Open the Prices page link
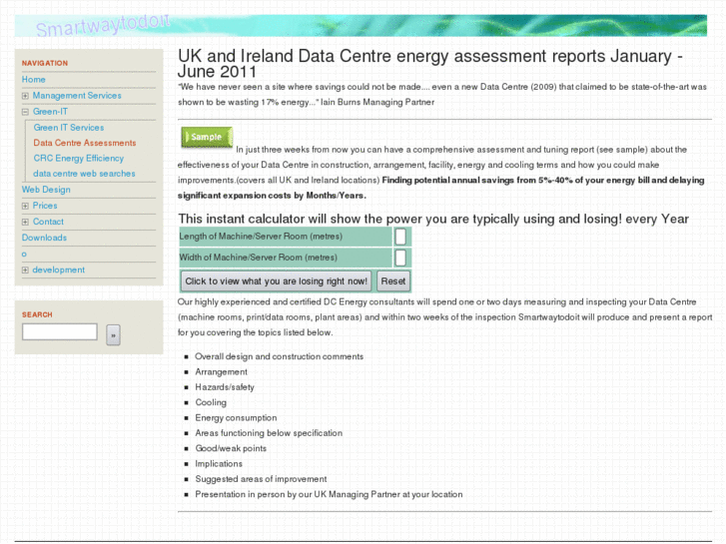Image resolution: width=726 pixels, height=544 pixels. 45,206
